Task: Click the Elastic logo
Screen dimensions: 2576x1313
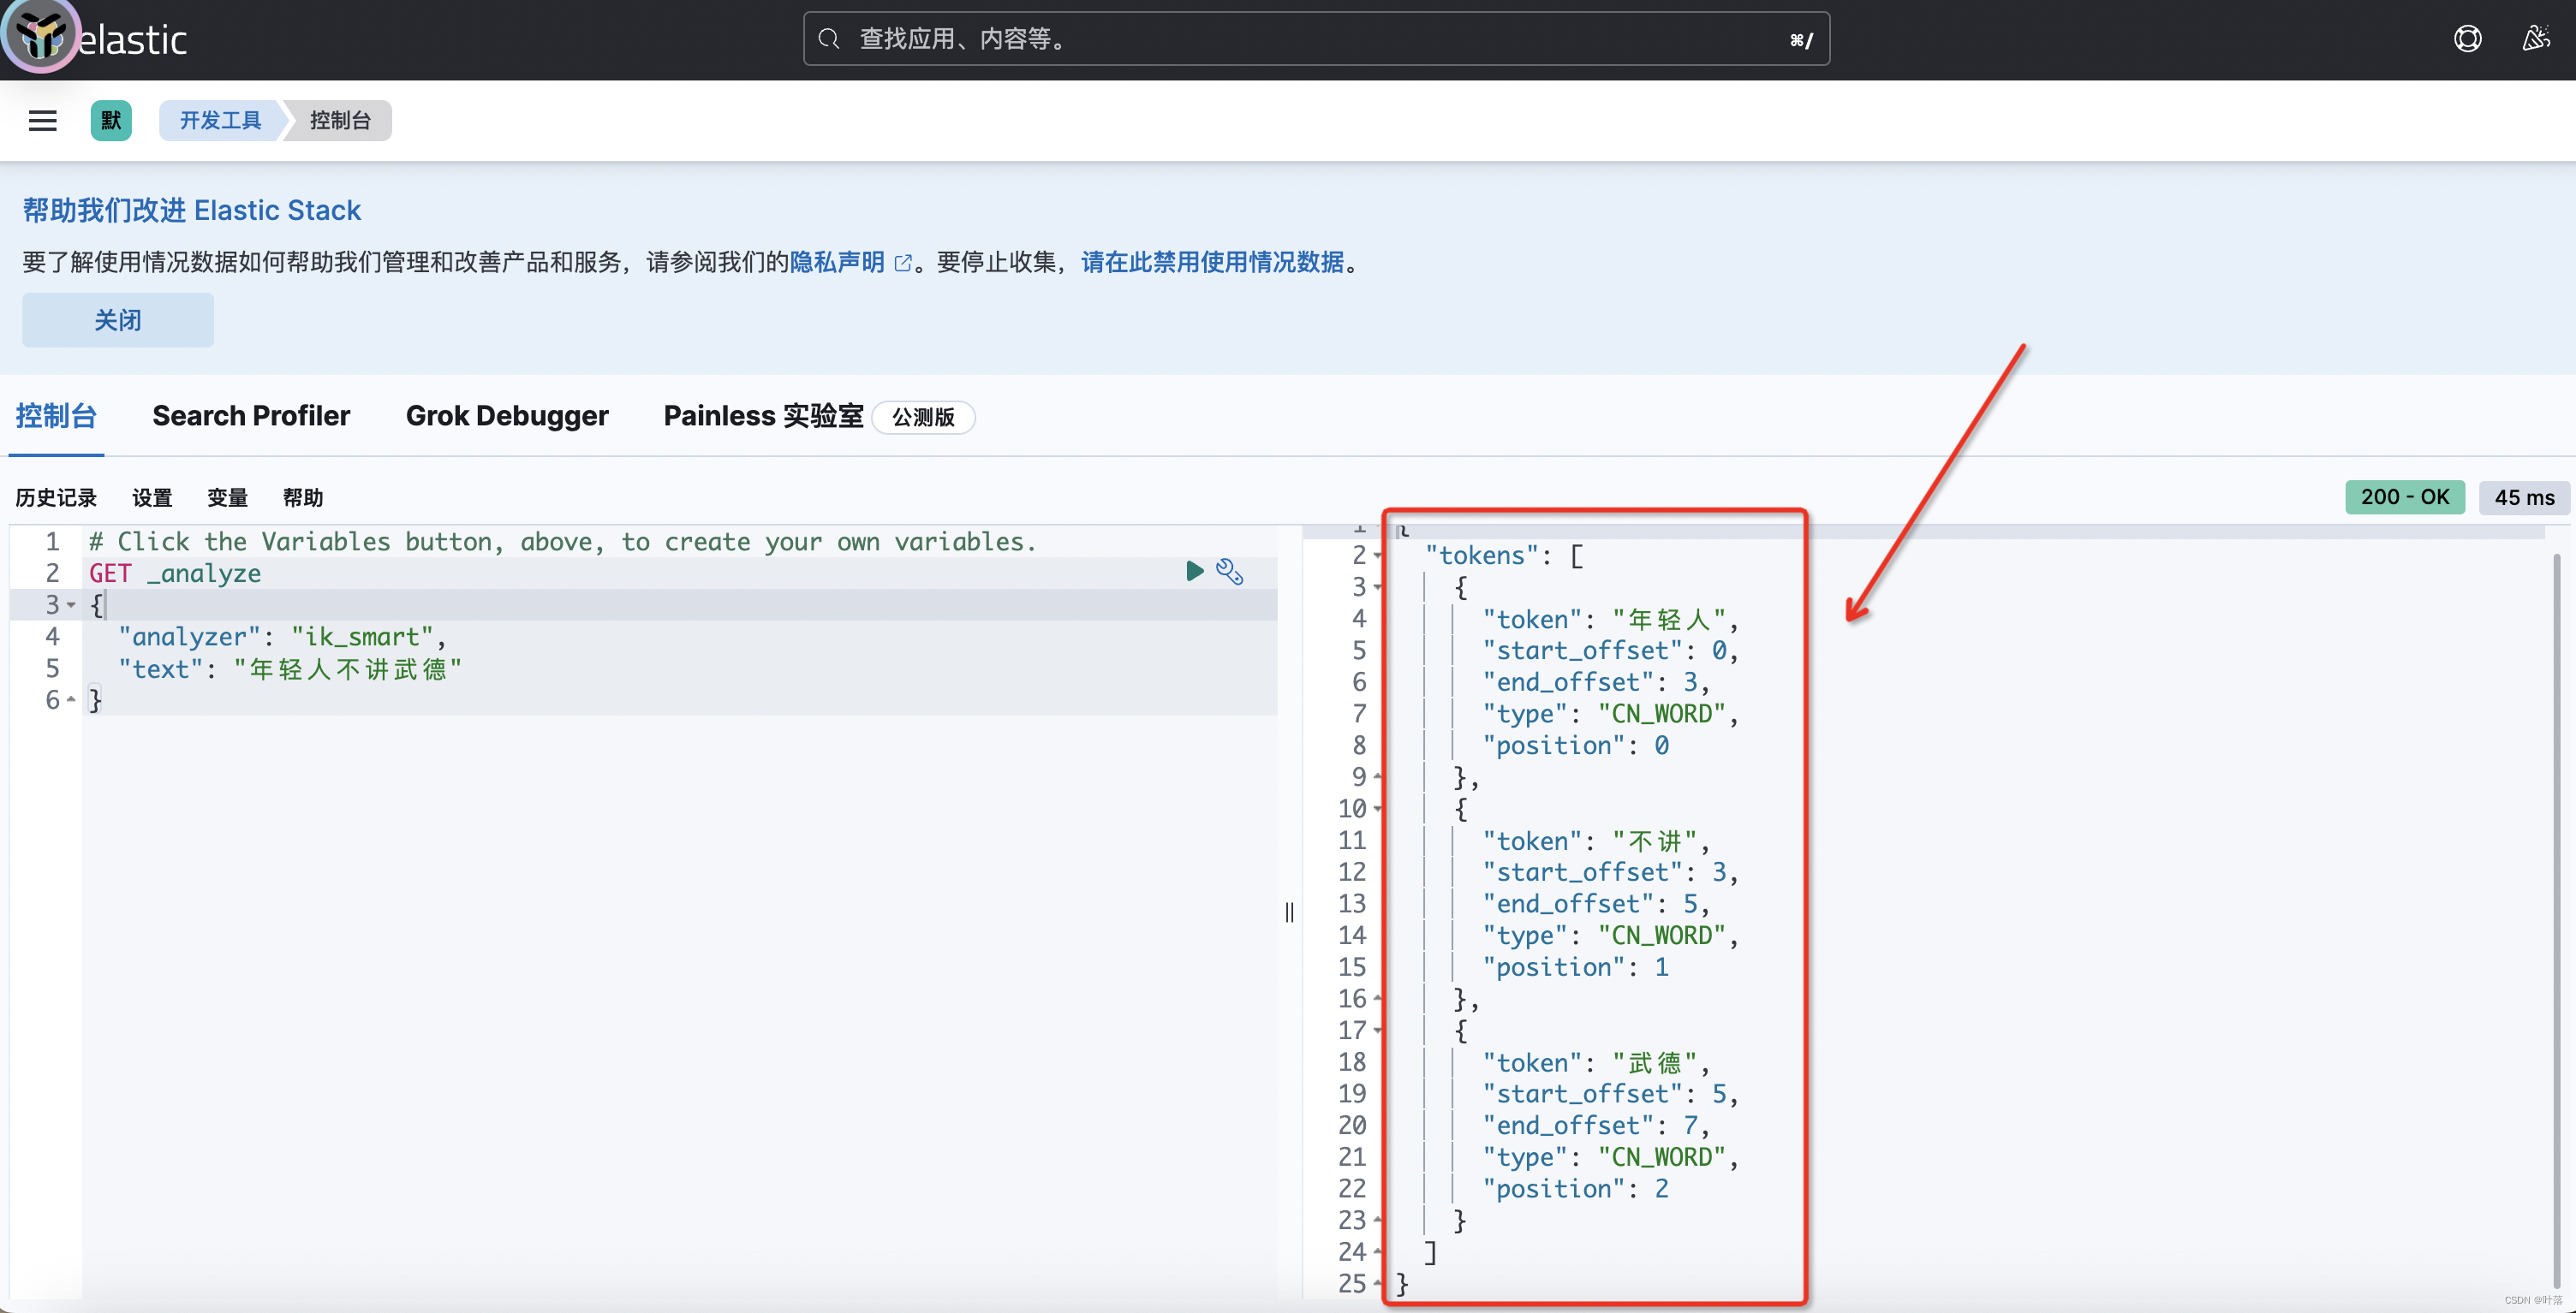Action: pyautogui.click(x=96, y=39)
